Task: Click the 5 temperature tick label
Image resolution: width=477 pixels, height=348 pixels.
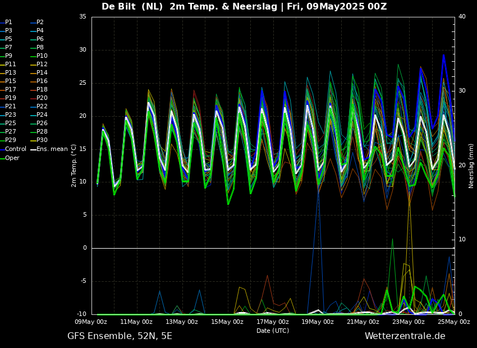Action: coord(85,215)
